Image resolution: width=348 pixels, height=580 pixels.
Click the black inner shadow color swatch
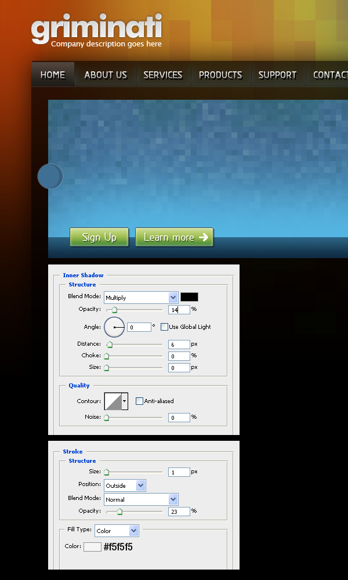[x=189, y=297]
